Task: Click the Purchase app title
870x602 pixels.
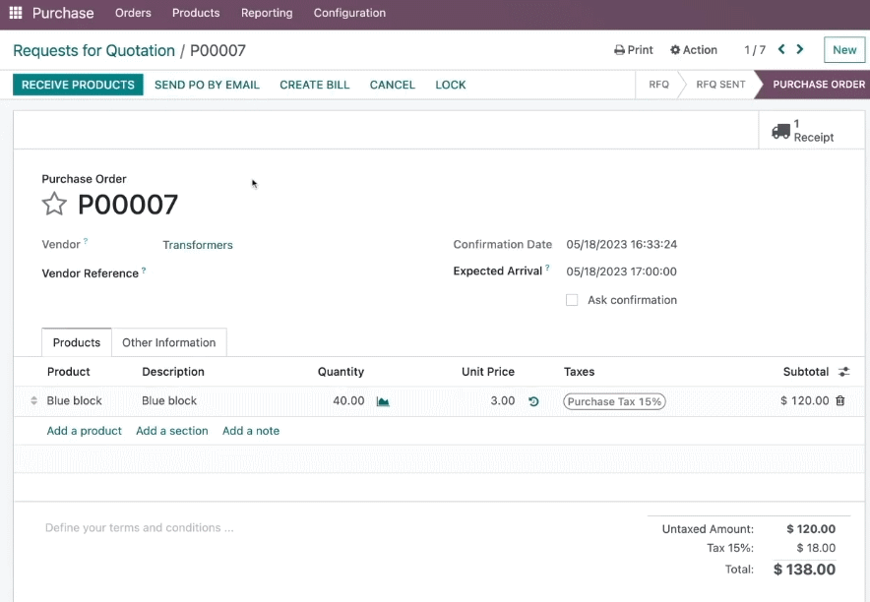Action: (63, 13)
